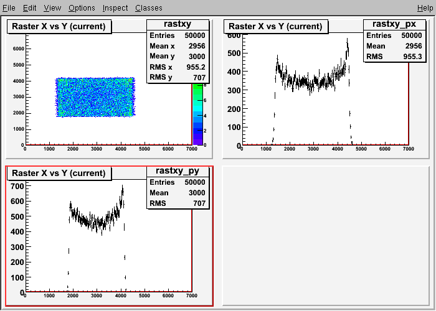436x311 pixels.
Task: Select the top-right pad title 'Raster X vs Y (current)'
Action: (x=275, y=26)
